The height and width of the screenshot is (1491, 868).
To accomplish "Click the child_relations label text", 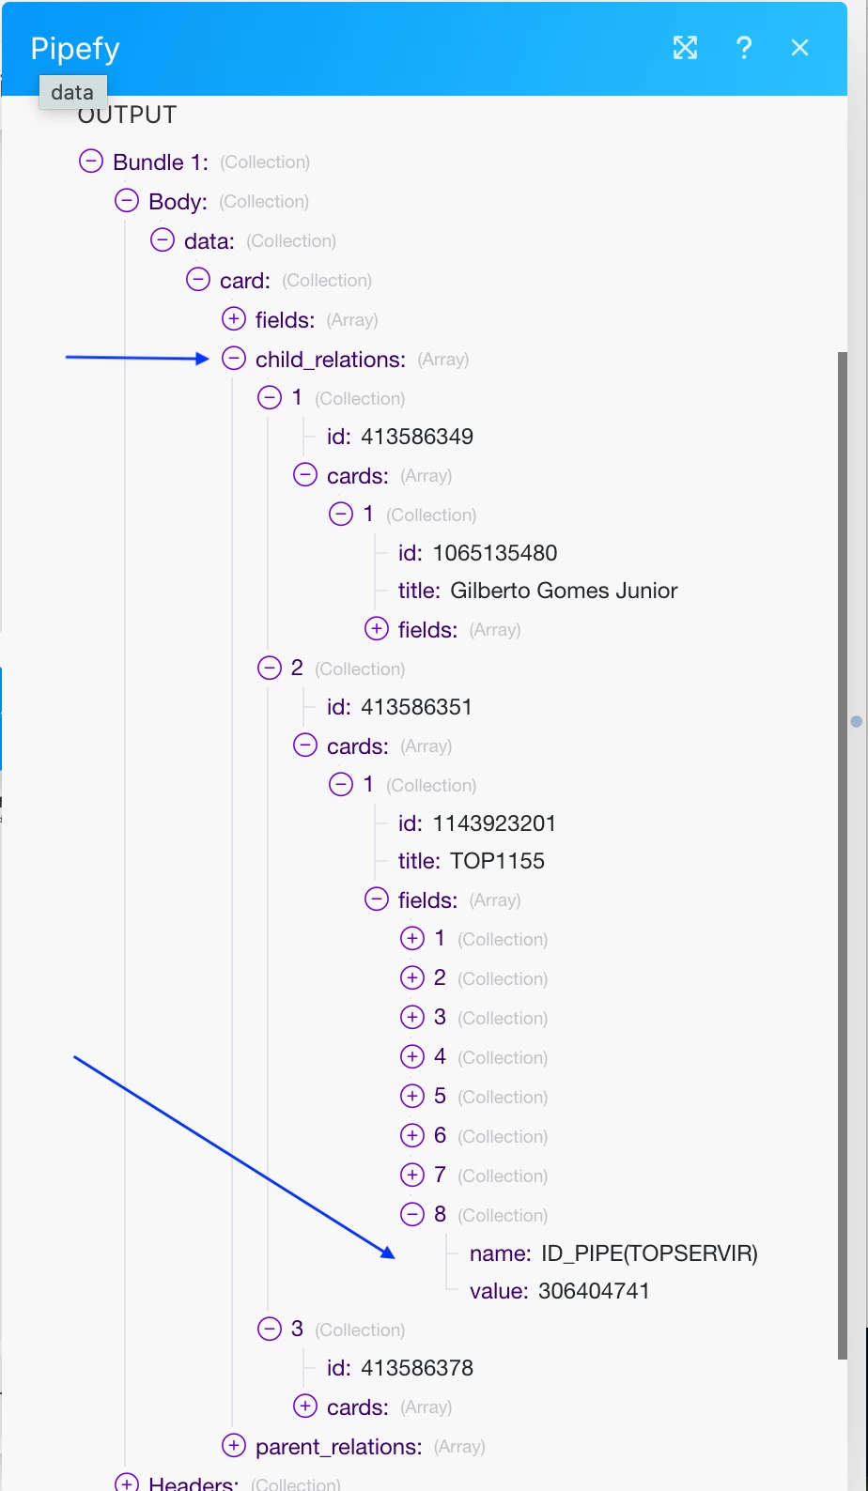I will coord(331,360).
